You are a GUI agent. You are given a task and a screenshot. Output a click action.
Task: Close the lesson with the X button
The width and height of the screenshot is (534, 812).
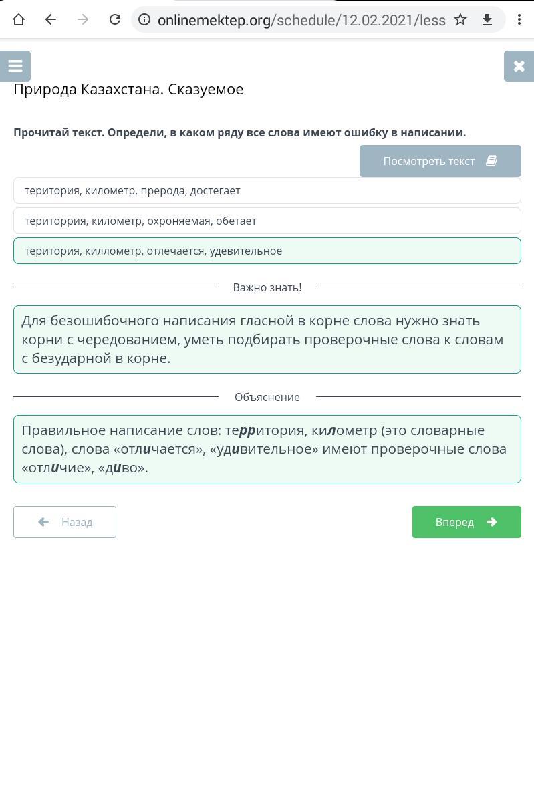[519, 66]
